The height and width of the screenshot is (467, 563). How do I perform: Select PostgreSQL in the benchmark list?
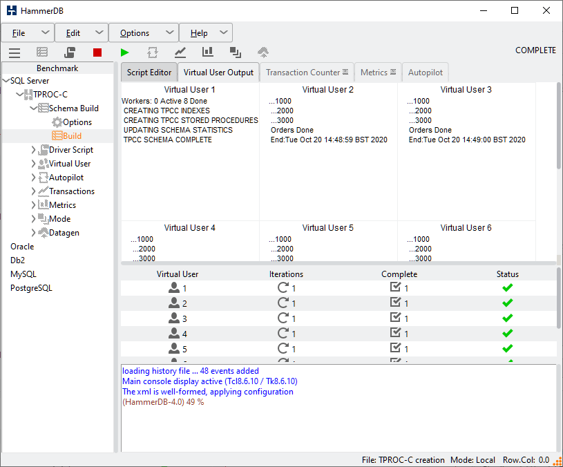click(31, 288)
